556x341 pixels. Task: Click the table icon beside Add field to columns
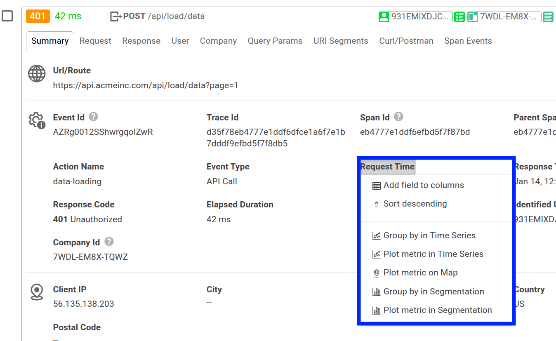point(376,186)
